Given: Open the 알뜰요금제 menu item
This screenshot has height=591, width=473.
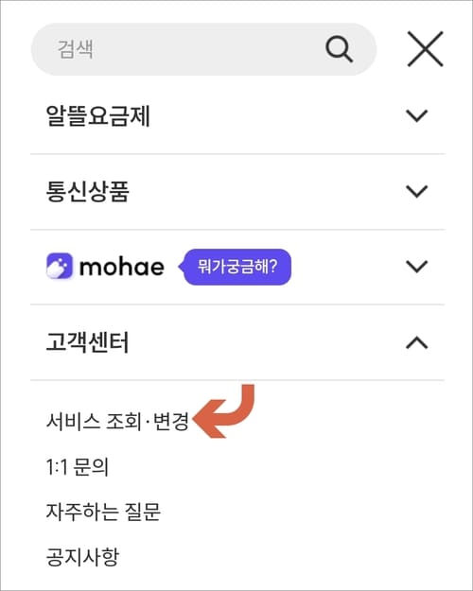Looking at the screenshot, I should click(98, 115).
